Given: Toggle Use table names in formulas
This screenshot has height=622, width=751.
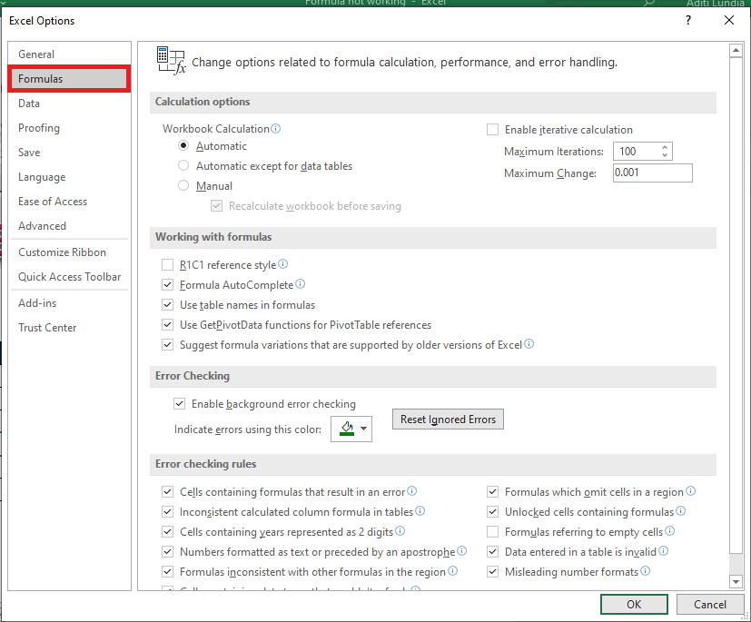Looking at the screenshot, I should pyautogui.click(x=167, y=304).
